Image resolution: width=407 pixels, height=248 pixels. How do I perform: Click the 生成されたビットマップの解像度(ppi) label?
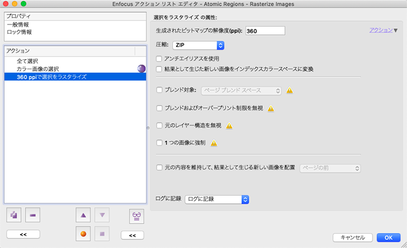(x=199, y=31)
